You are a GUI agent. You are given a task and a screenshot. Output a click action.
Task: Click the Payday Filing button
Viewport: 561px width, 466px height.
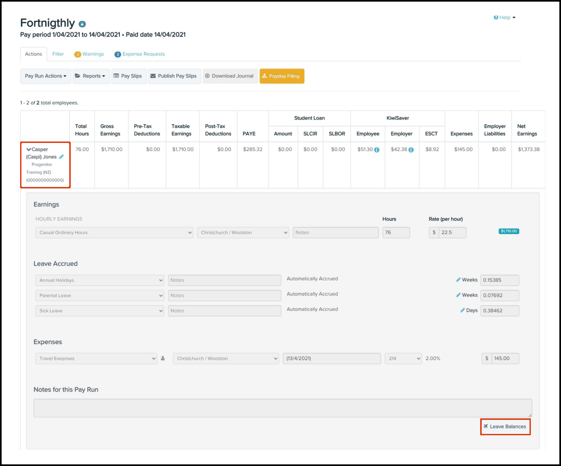pyautogui.click(x=282, y=76)
